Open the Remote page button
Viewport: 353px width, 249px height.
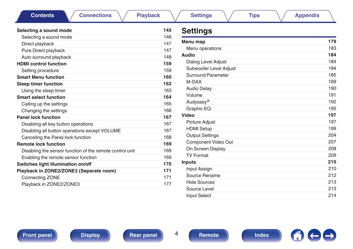click(x=209, y=235)
